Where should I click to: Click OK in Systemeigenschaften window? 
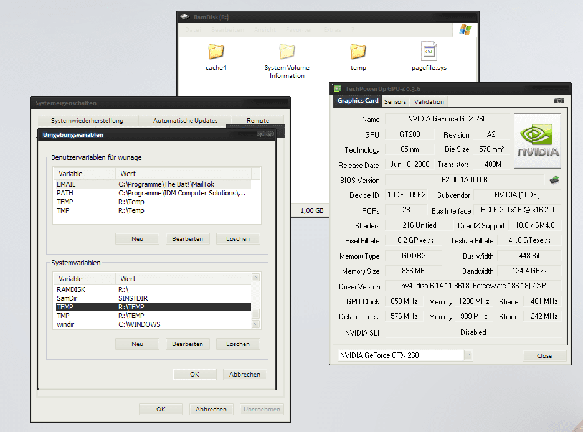[x=161, y=410]
